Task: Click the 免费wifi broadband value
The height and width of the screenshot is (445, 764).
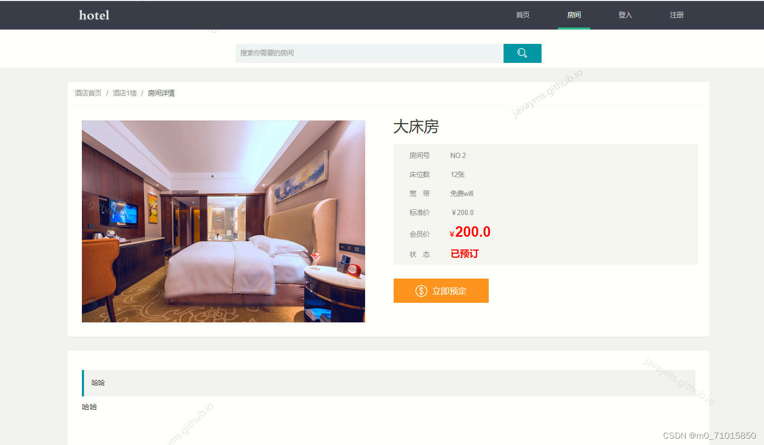Action: click(x=462, y=193)
